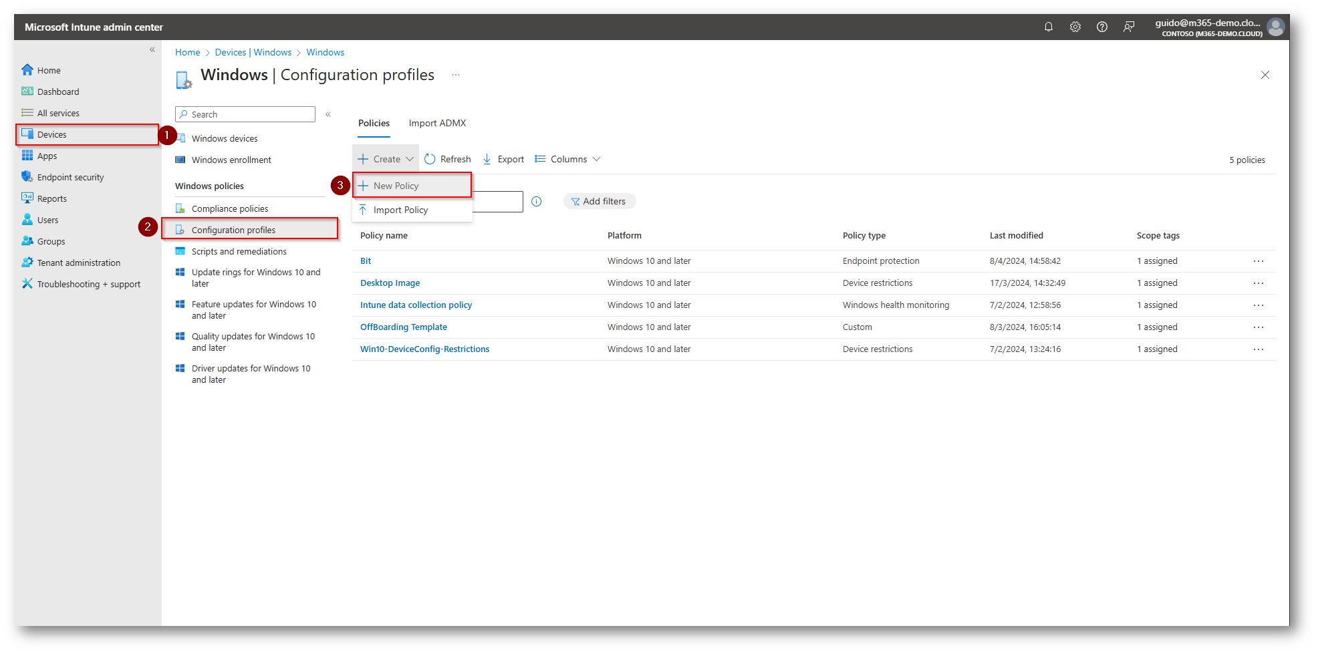Image resolution: width=1318 pixels, height=654 pixels.
Task: Click Custom policy type cell
Action: [858, 327]
